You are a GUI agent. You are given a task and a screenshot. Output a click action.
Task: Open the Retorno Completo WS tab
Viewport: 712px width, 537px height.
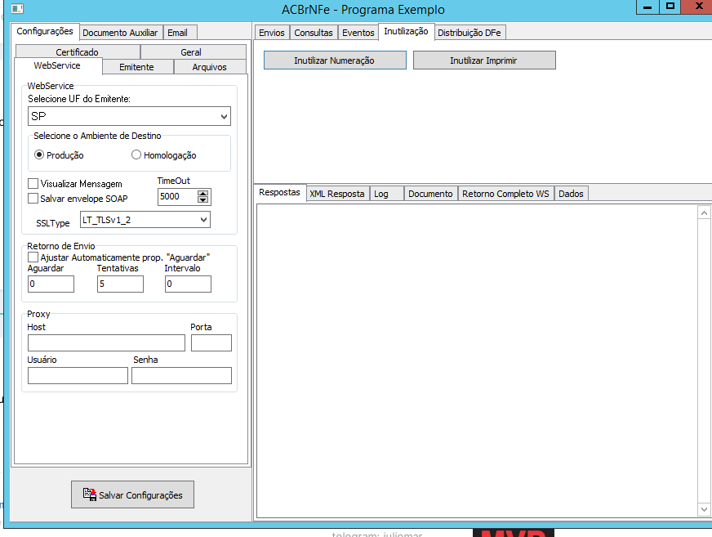click(506, 194)
